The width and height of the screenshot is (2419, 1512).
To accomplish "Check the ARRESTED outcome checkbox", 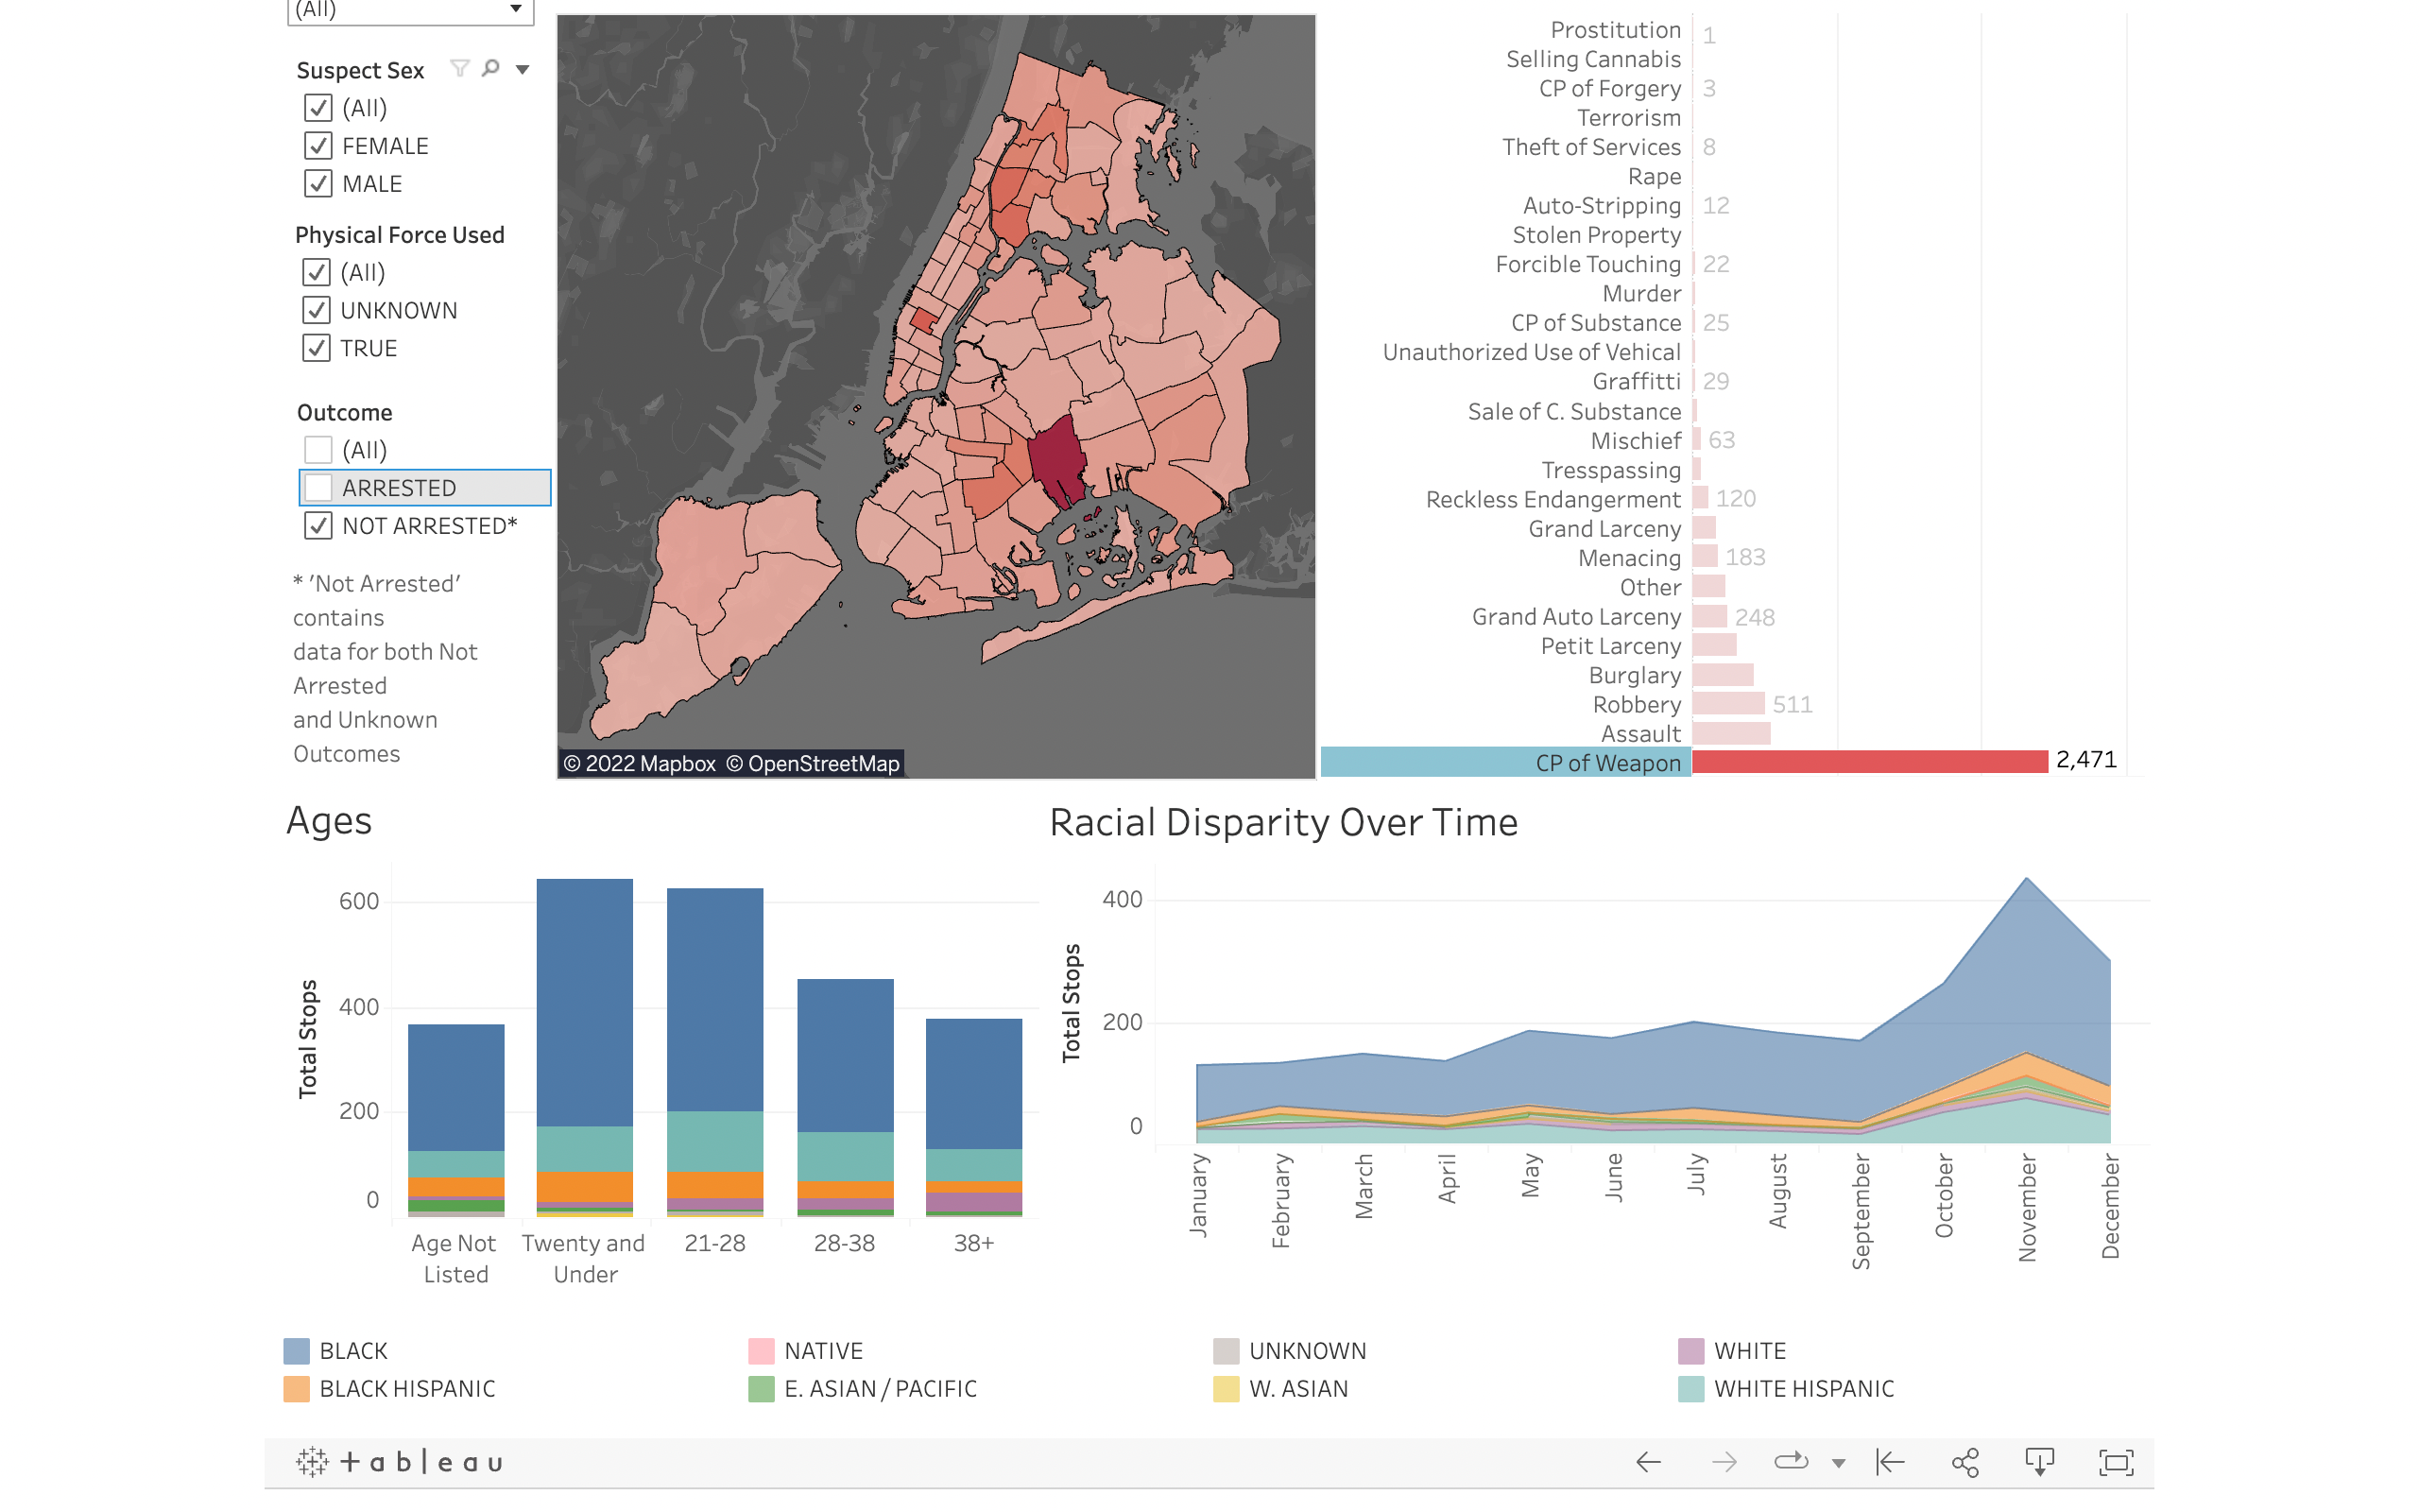I will pyautogui.click(x=317, y=488).
